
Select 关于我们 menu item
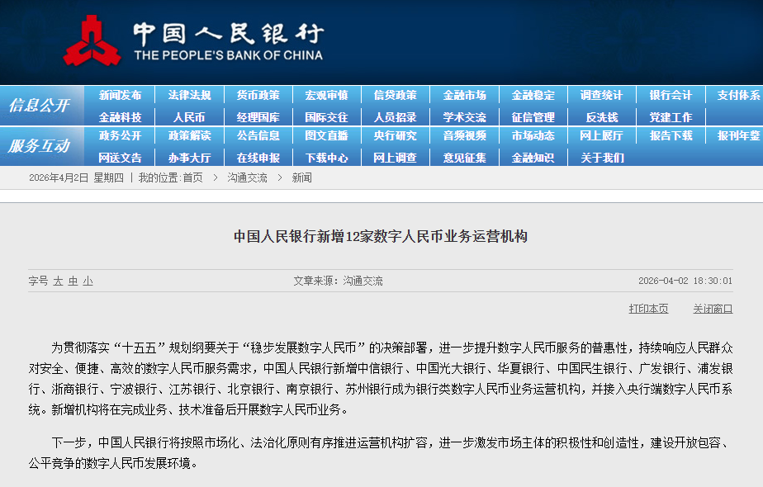(x=602, y=158)
